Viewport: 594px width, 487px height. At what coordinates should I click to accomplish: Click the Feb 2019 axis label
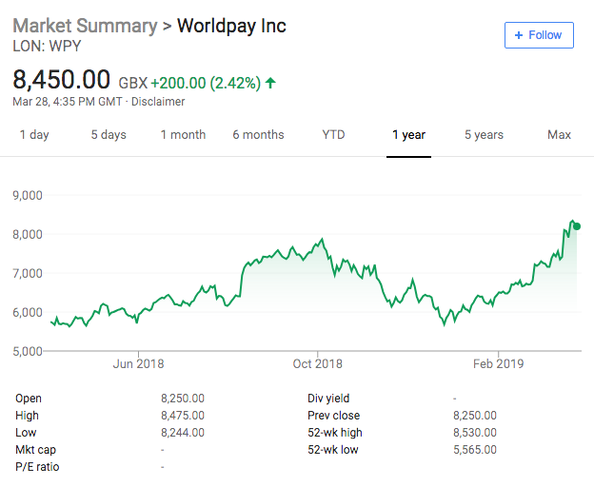tap(498, 363)
